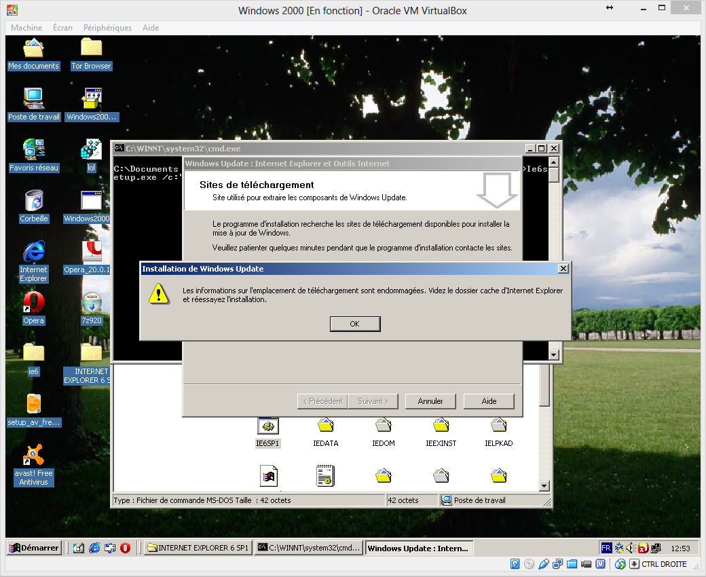Select the IELPKAD folder in explorer window
The image size is (706, 577).
tap(498, 432)
